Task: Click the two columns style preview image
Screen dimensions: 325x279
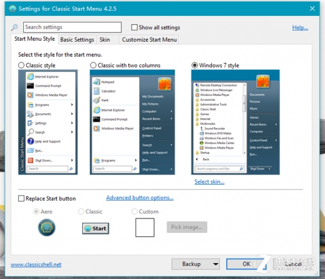Action: coord(134,122)
